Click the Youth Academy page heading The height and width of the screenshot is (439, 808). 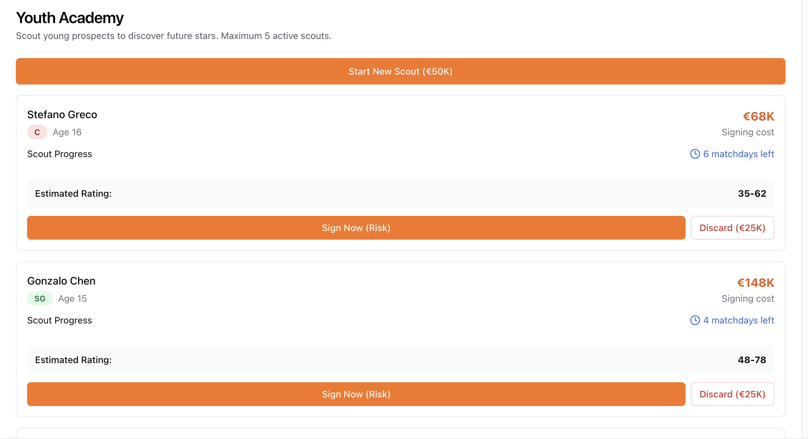[x=70, y=18]
